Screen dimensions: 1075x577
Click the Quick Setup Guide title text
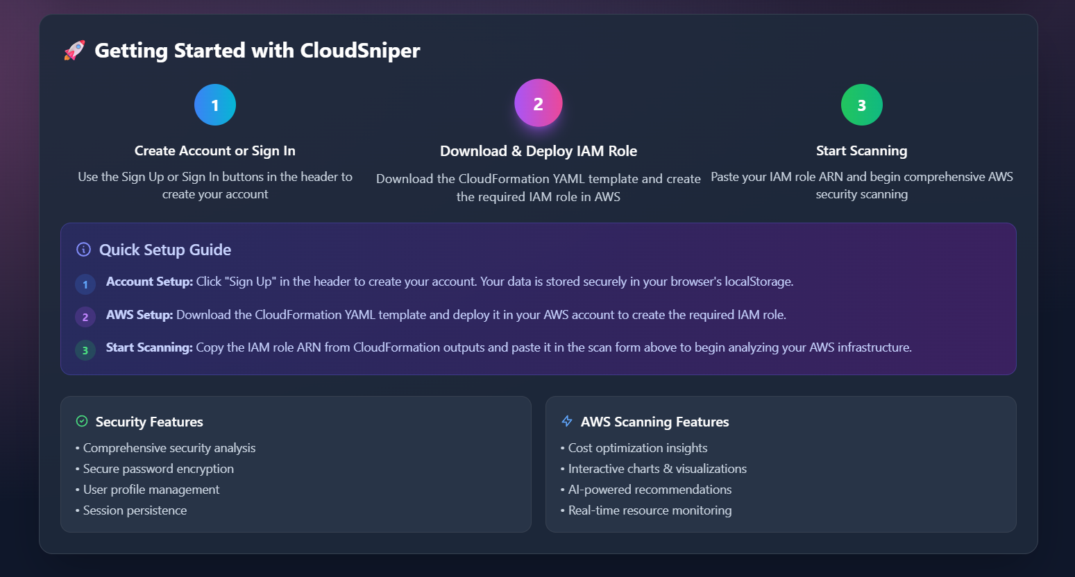(x=165, y=250)
